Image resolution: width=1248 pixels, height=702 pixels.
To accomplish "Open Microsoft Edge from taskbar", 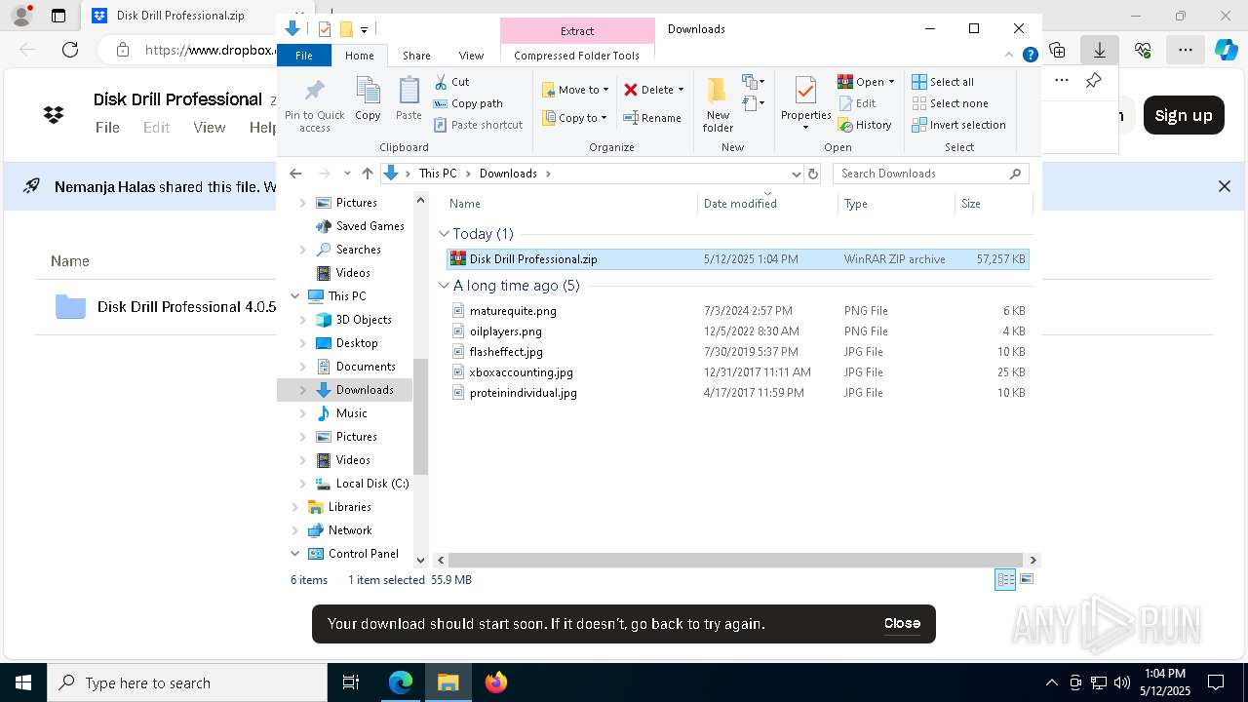I will pos(401,682).
